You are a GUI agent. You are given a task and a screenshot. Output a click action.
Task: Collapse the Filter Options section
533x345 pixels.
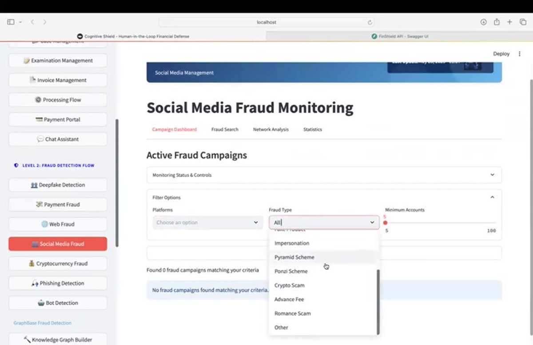[324, 197]
